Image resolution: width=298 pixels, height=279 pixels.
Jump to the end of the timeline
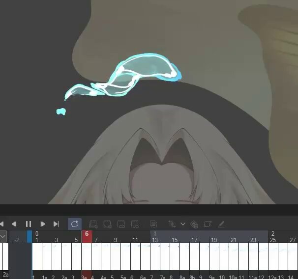tap(56, 224)
